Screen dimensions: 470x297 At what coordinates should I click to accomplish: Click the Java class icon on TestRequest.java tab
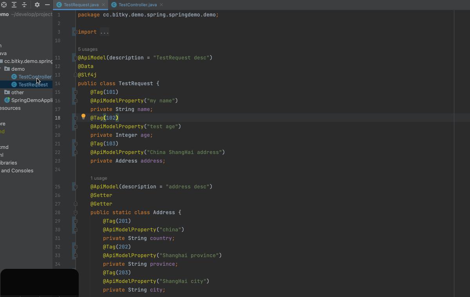point(59,5)
